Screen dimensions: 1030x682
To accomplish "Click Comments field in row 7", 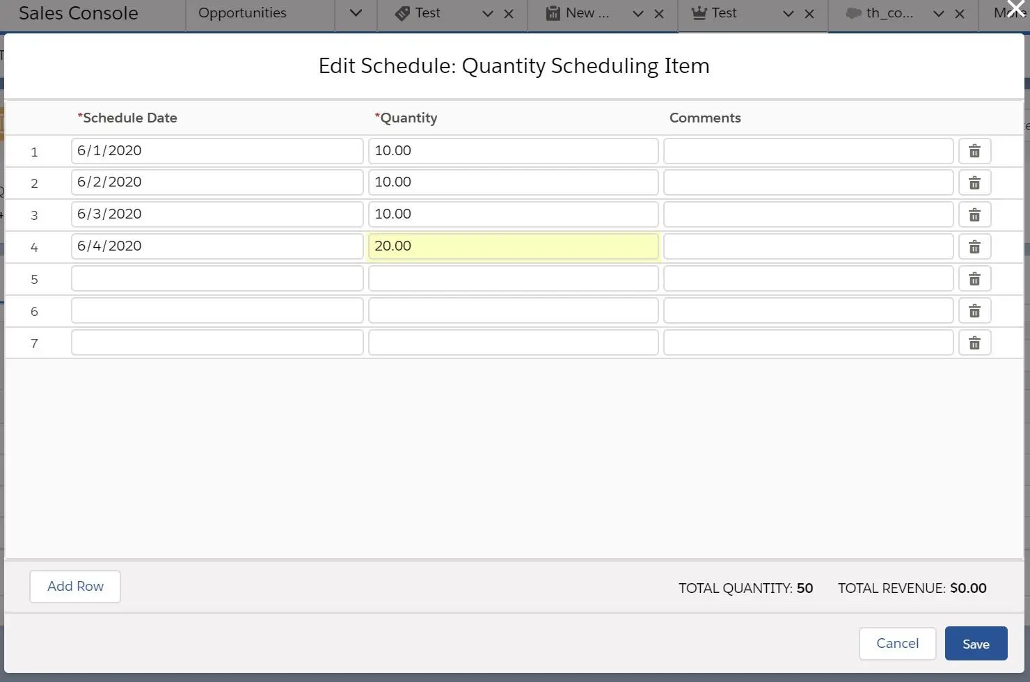I will pos(809,342).
